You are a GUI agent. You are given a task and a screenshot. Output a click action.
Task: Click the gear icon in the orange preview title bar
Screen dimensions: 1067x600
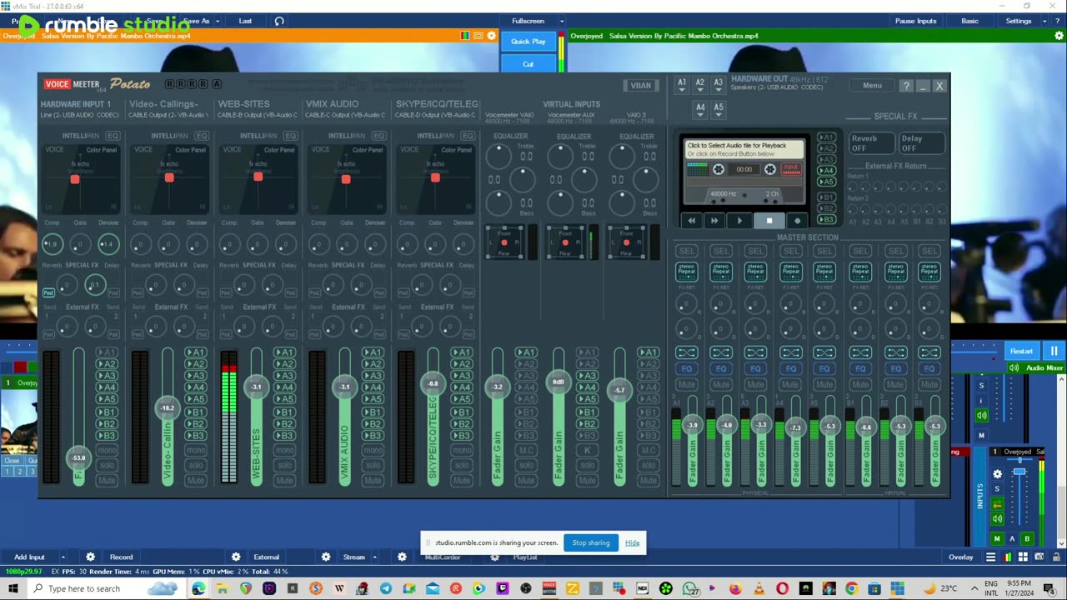pos(492,36)
